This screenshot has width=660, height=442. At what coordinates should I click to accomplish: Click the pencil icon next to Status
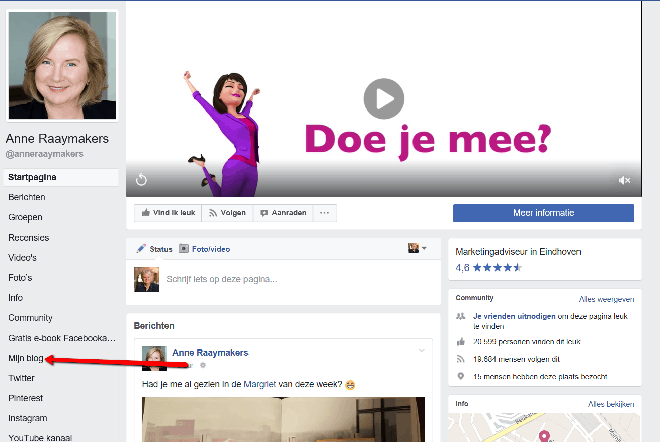point(141,248)
